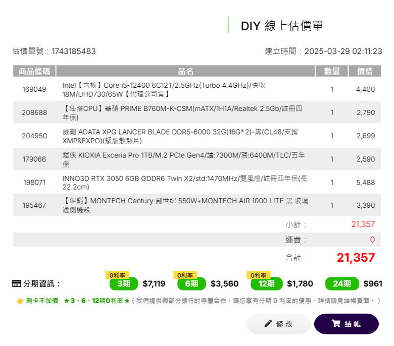This screenshot has height=346, width=394.
Task: Select the 6期 installment badge
Action: 191,284
